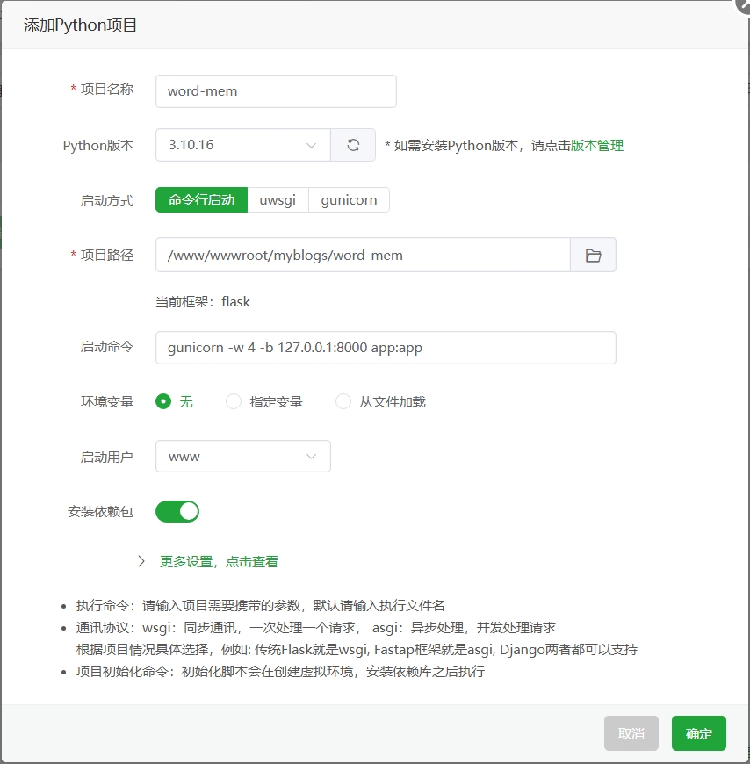Open the Python version 3.10.16 dropdown

point(242,146)
